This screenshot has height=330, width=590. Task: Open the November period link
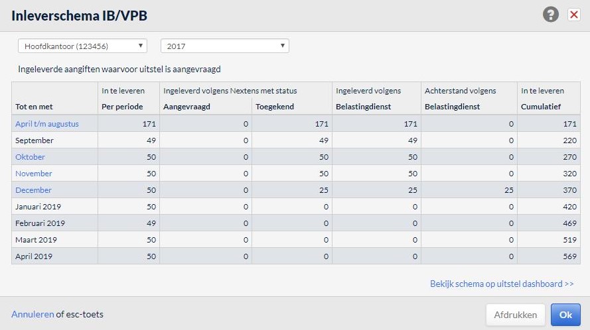(33, 173)
